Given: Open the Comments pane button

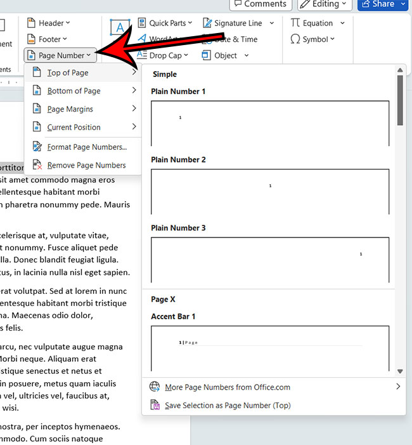Looking at the screenshot, I should 261,4.
